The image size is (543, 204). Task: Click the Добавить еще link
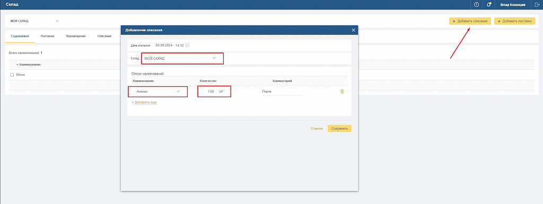tap(144, 103)
